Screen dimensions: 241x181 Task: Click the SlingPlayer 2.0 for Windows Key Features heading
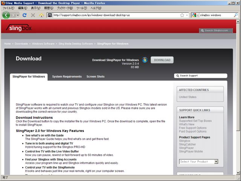(50, 131)
